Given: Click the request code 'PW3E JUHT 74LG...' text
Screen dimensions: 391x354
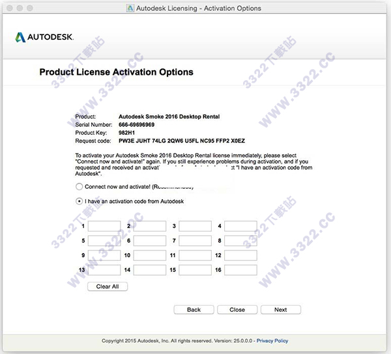Looking at the screenshot, I should pos(182,141).
